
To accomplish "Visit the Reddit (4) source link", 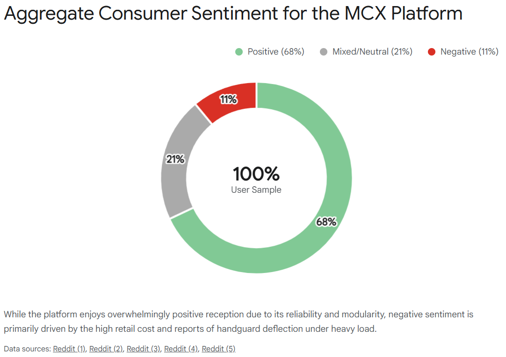I will [x=181, y=349].
